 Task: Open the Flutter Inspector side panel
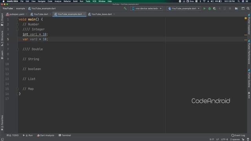249,24
